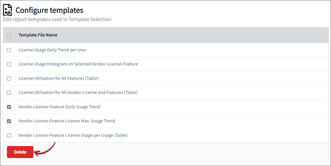Click the Configure templates heading
Viewport: 331px width, 166px height.
[x=49, y=10]
